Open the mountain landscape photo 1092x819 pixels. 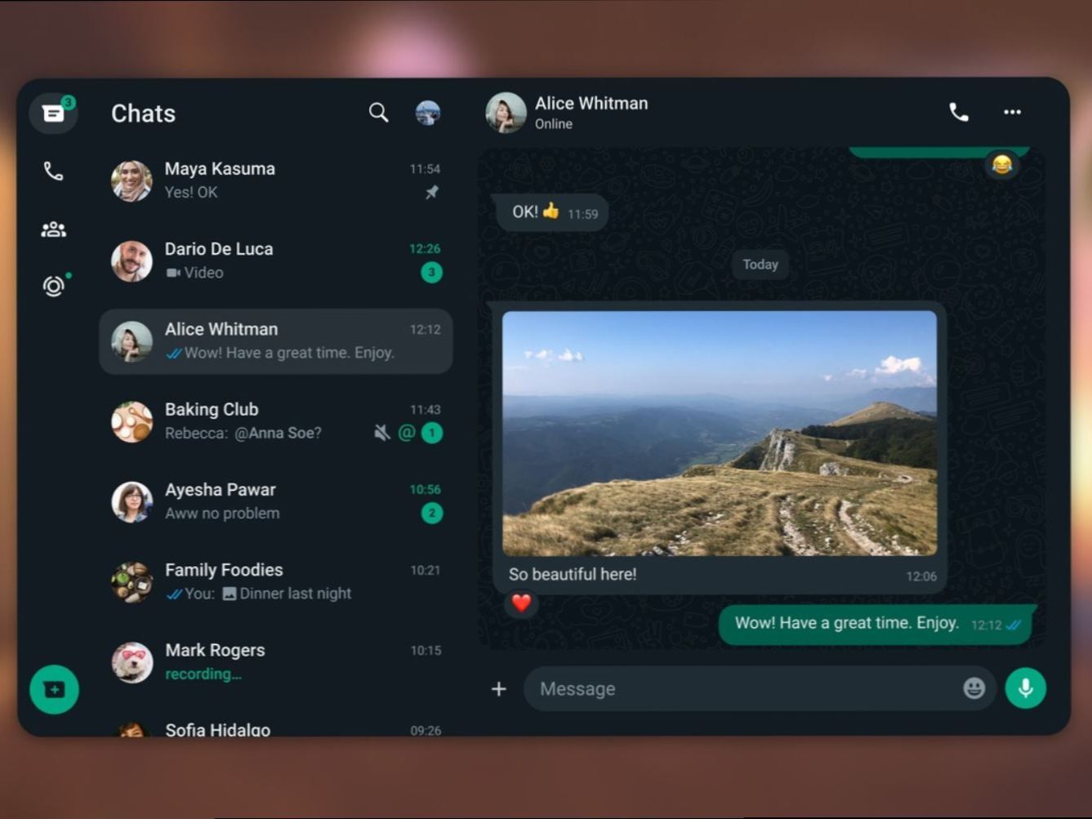tap(720, 434)
